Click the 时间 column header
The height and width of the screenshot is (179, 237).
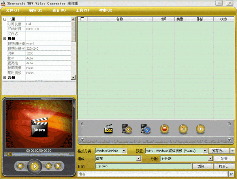(x=164, y=19)
